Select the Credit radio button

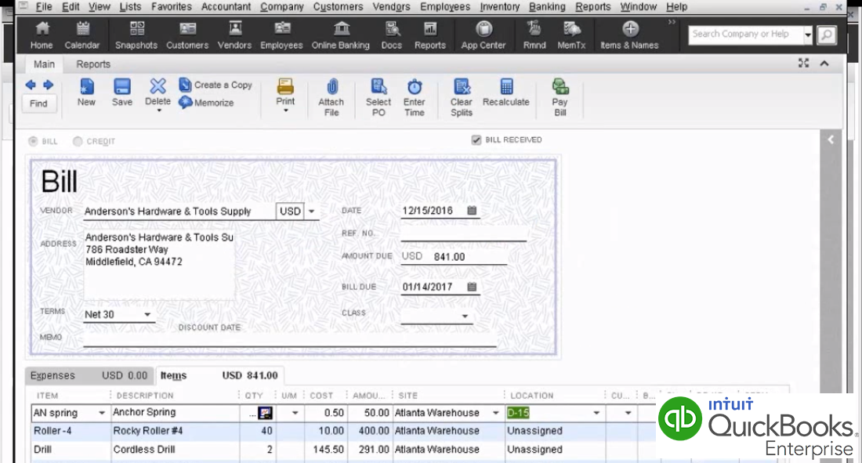pos(78,142)
